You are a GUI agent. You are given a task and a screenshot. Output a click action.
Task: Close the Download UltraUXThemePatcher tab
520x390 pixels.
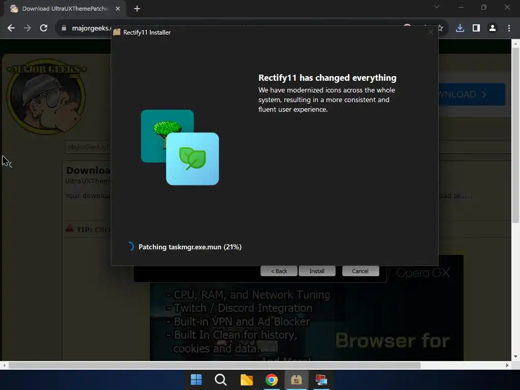[x=118, y=9]
